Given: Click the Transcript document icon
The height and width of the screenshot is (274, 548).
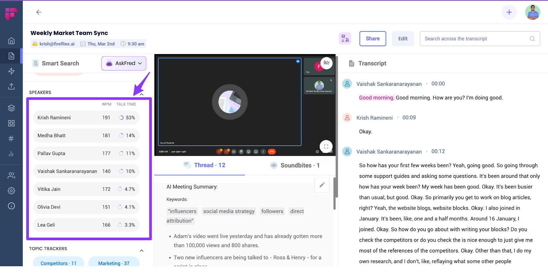Looking at the screenshot, I should tap(351, 63).
